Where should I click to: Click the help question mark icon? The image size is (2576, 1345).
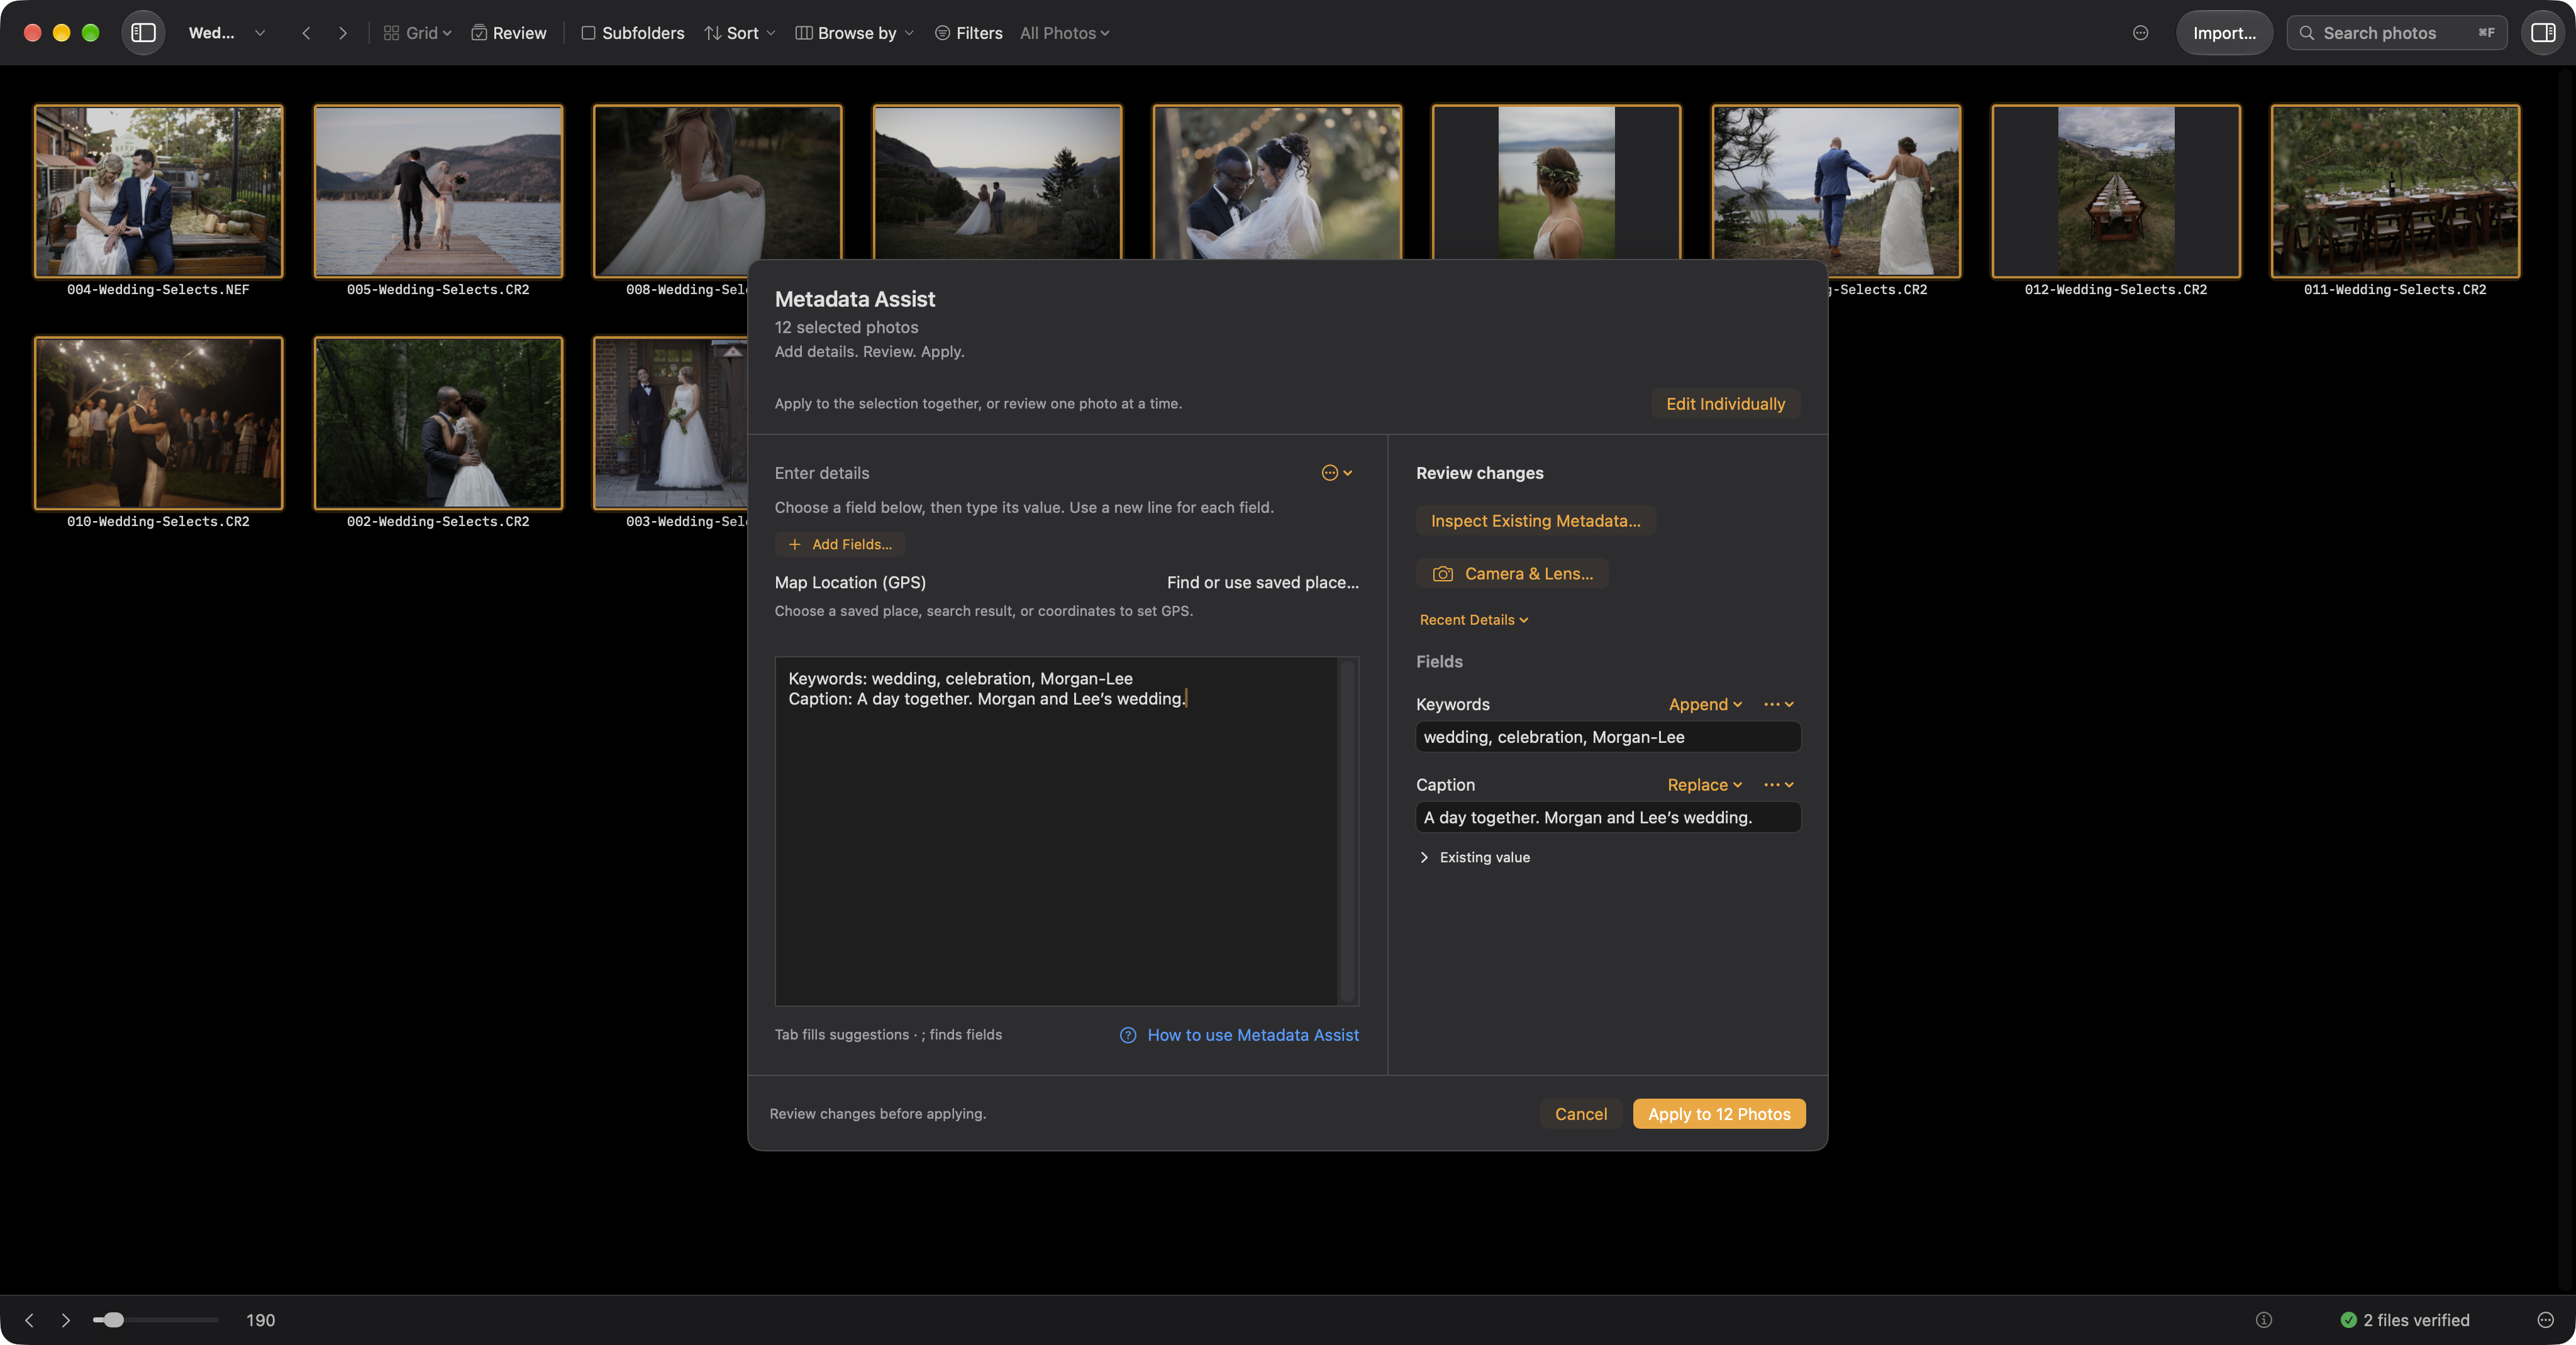(1128, 1035)
